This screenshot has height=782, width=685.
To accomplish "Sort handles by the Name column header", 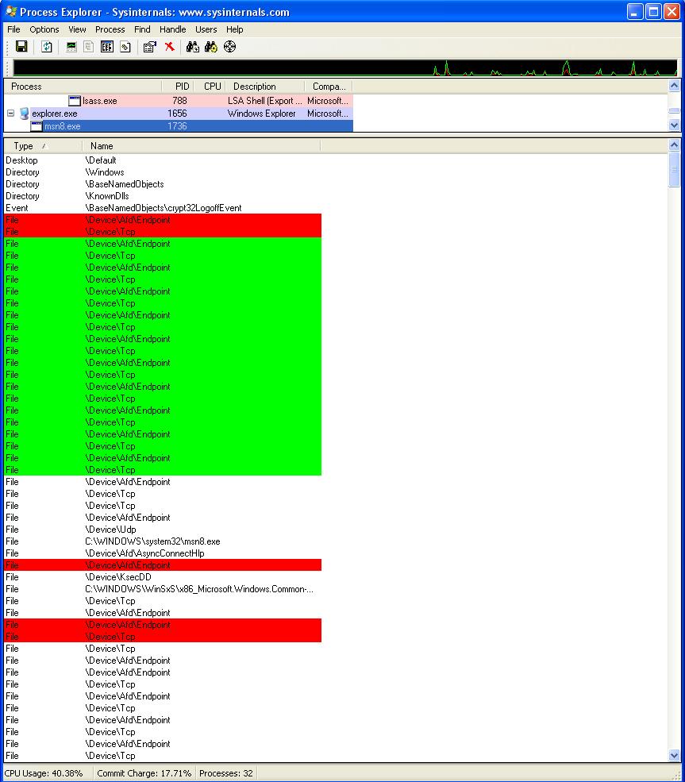I will pyautogui.click(x=202, y=146).
